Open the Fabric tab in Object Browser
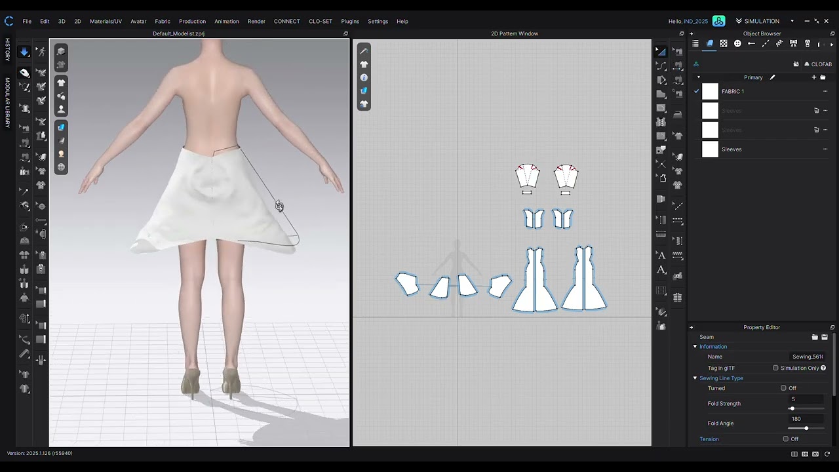 pos(709,43)
